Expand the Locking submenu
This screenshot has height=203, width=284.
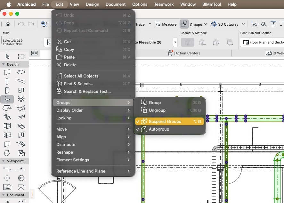(x=93, y=118)
